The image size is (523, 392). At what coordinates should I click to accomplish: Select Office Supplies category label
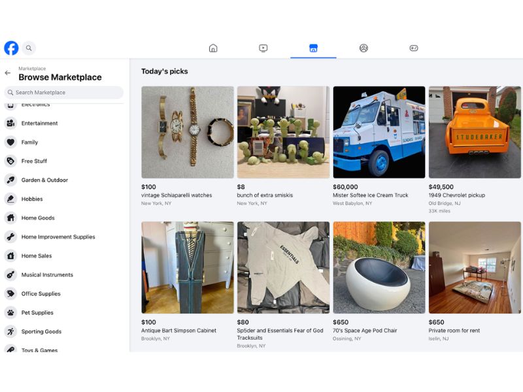click(41, 293)
